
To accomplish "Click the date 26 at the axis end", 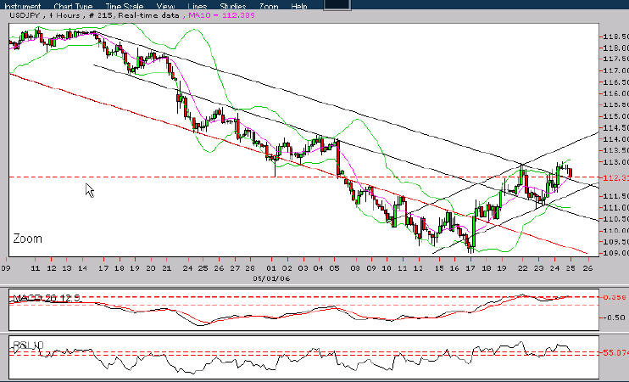I will (x=587, y=268).
